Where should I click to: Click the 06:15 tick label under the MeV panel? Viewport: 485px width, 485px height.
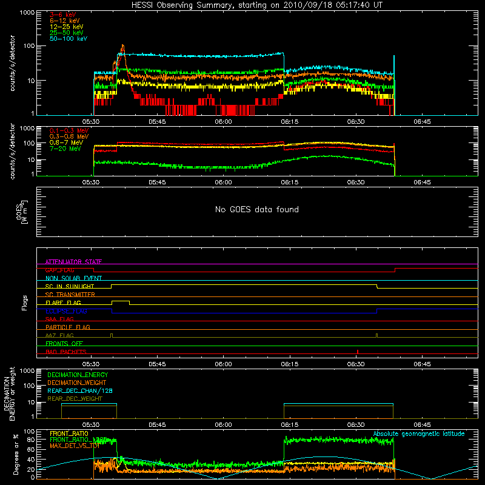[x=290, y=182]
